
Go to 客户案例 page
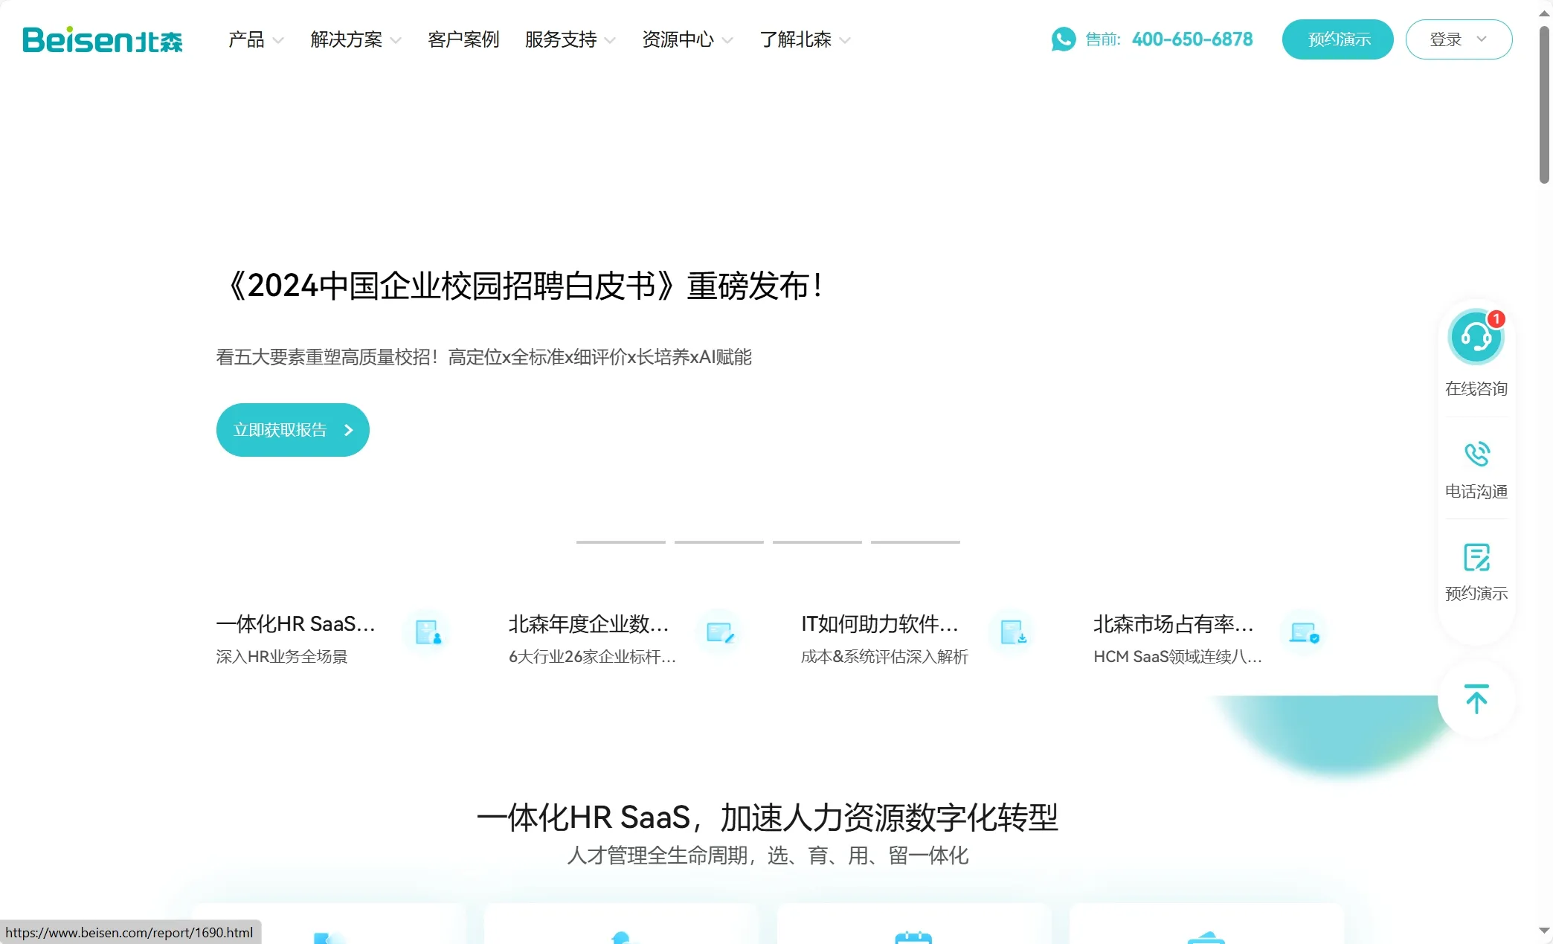pos(463,39)
